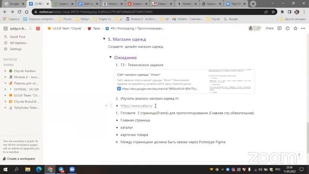Image resolution: width=309 pixels, height=174 pixels.
Task: Bookmark this page with the star icon
Action: point(273,12)
